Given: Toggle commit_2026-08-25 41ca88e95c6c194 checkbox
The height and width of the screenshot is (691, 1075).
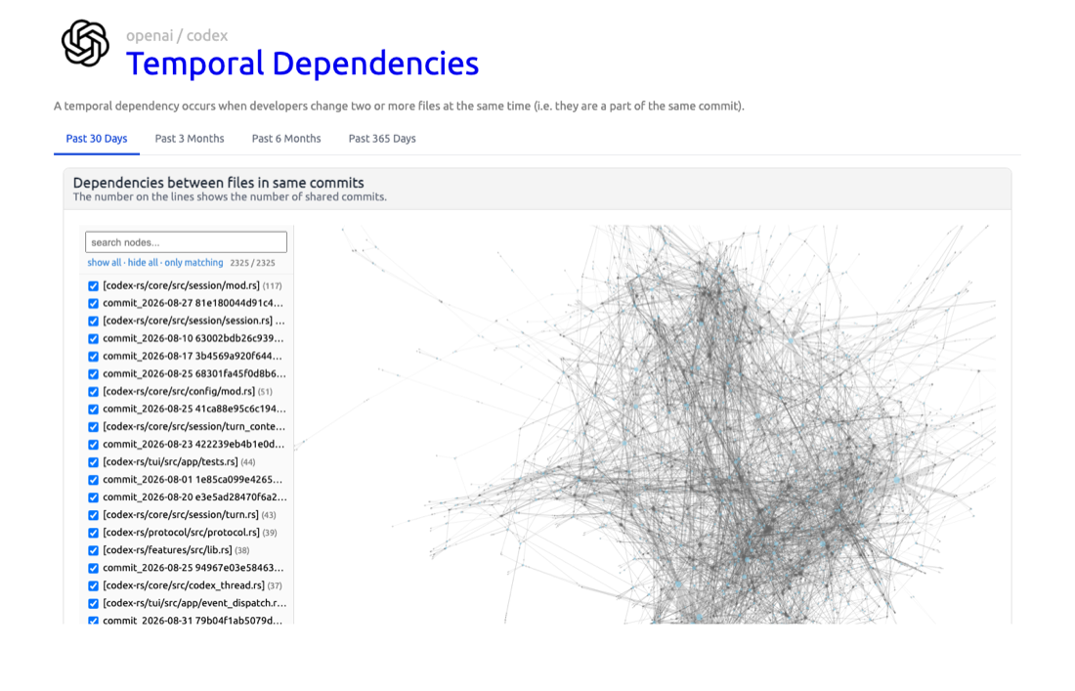Looking at the screenshot, I should click(x=93, y=410).
